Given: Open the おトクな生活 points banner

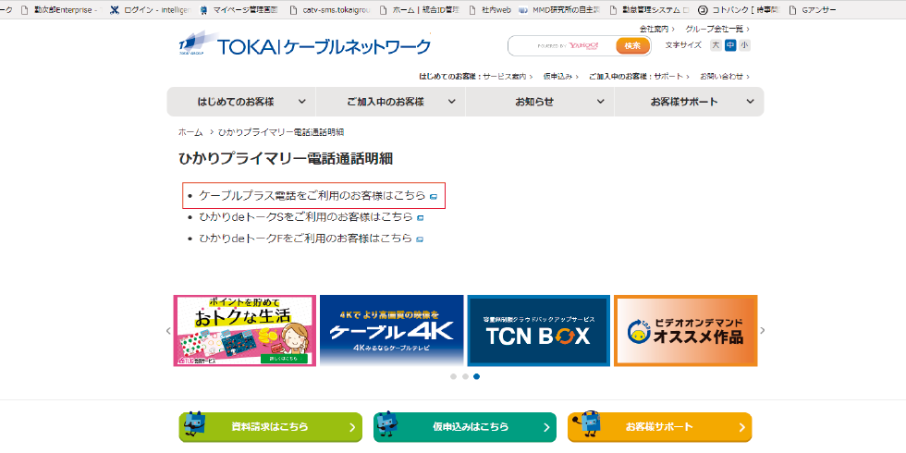Looking at the screenshot, I should (x=245, y=331).
